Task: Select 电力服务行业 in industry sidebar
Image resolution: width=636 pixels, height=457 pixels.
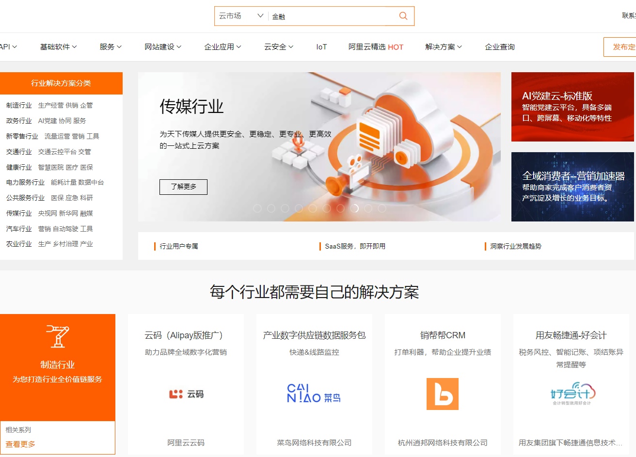Action: tap(25, 182)
